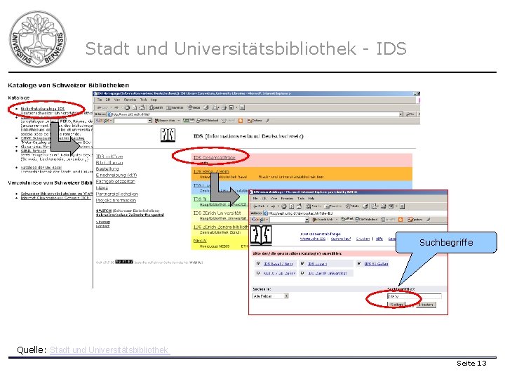
Task: Open NEBIS link in the yellow row
Action: coord(200,241)
